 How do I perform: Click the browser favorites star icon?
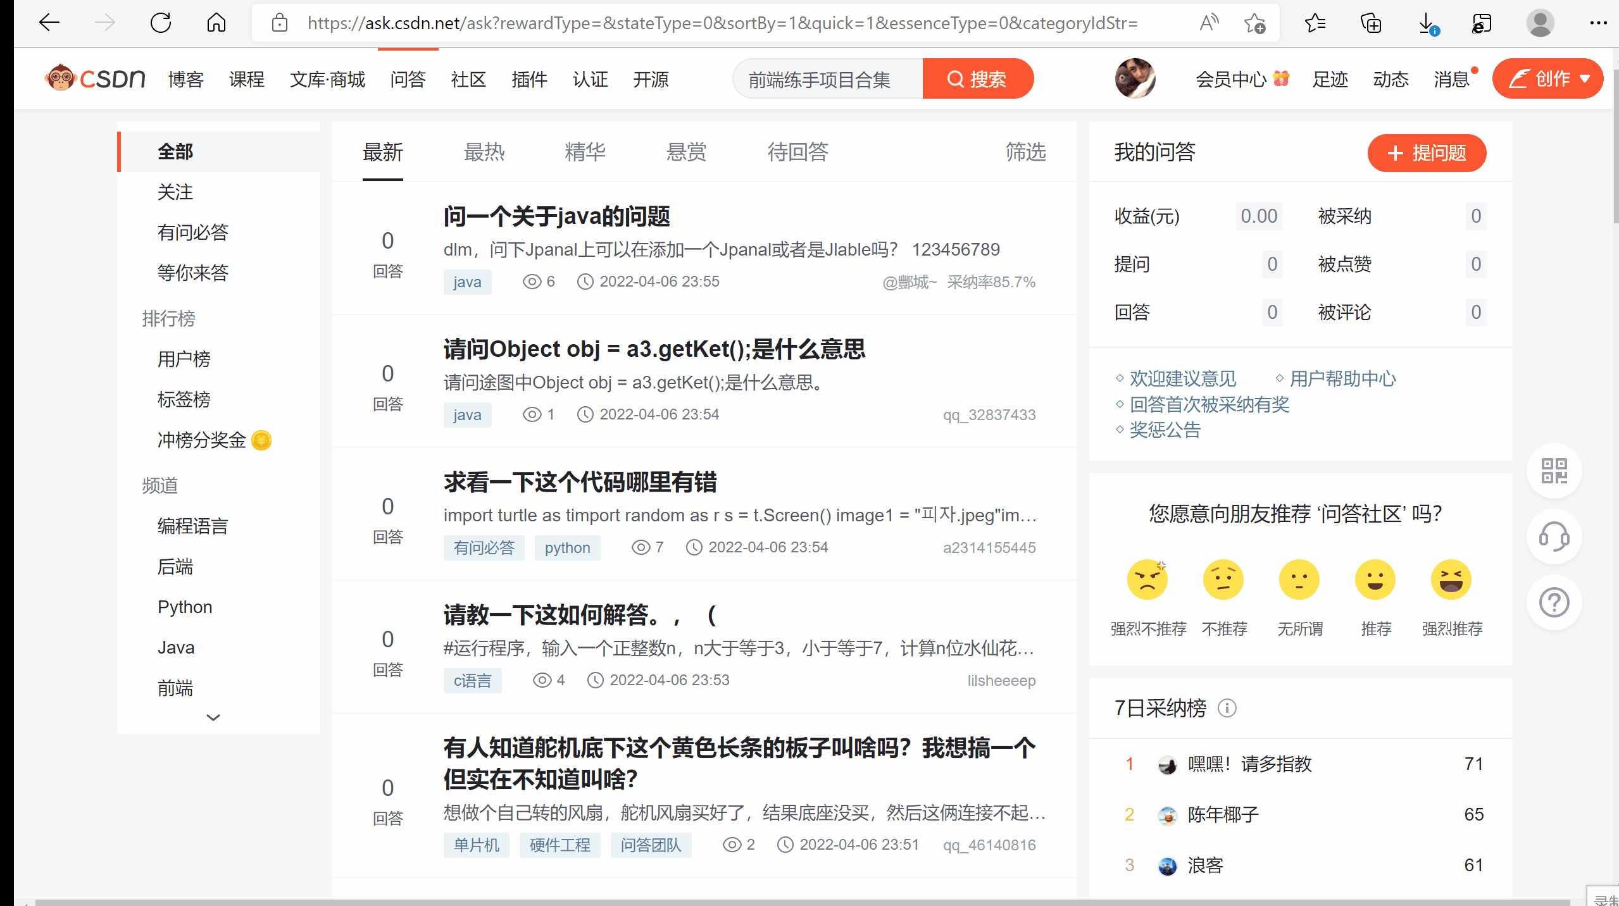pyautogui.click(x=1315, y=24)
